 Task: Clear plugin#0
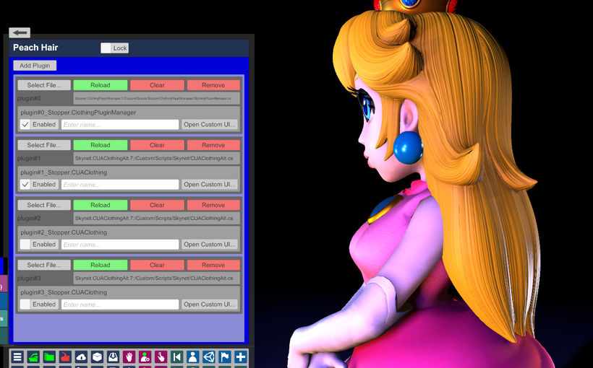pos(157,85)
